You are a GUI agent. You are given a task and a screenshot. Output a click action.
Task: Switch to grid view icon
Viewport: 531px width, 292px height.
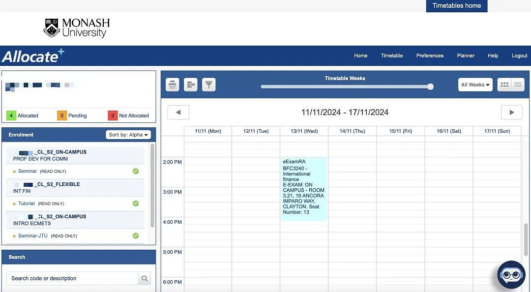coord(504,85)
